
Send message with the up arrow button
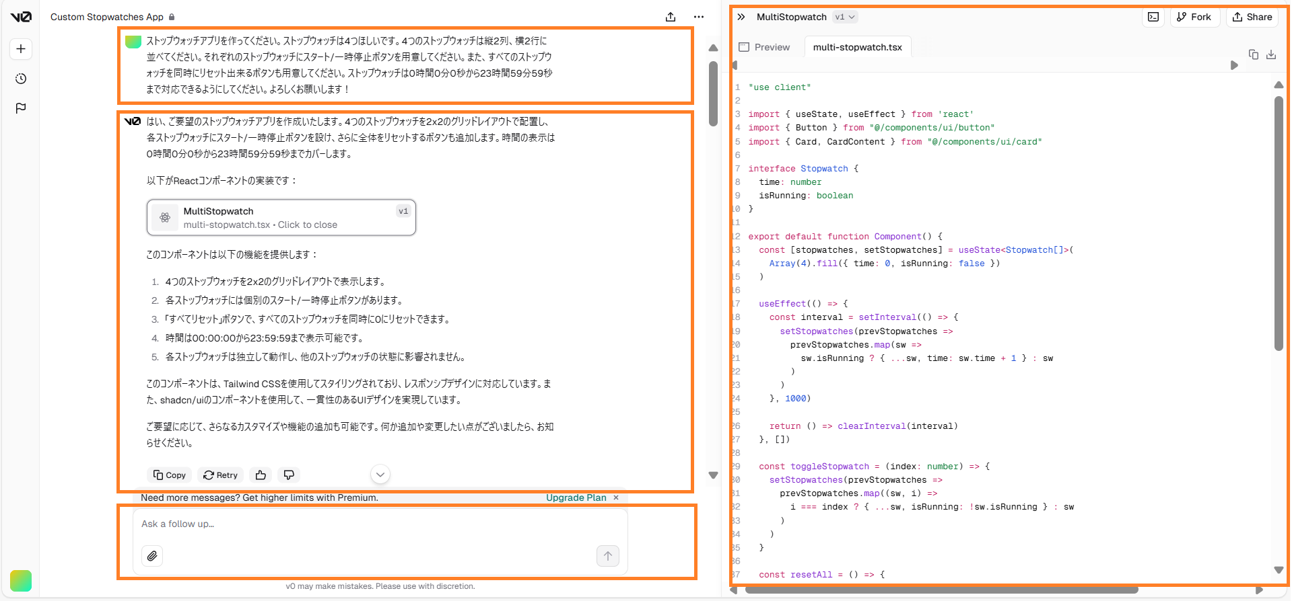[608, 556]
